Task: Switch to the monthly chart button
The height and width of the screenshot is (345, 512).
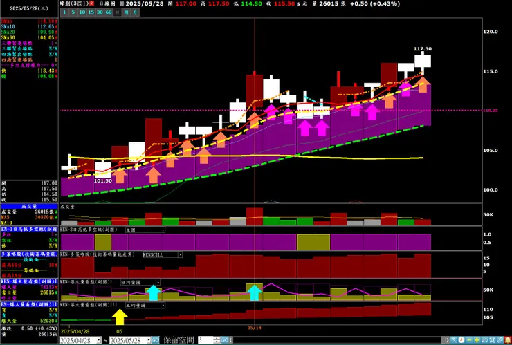Action: (x=135, y=12)
